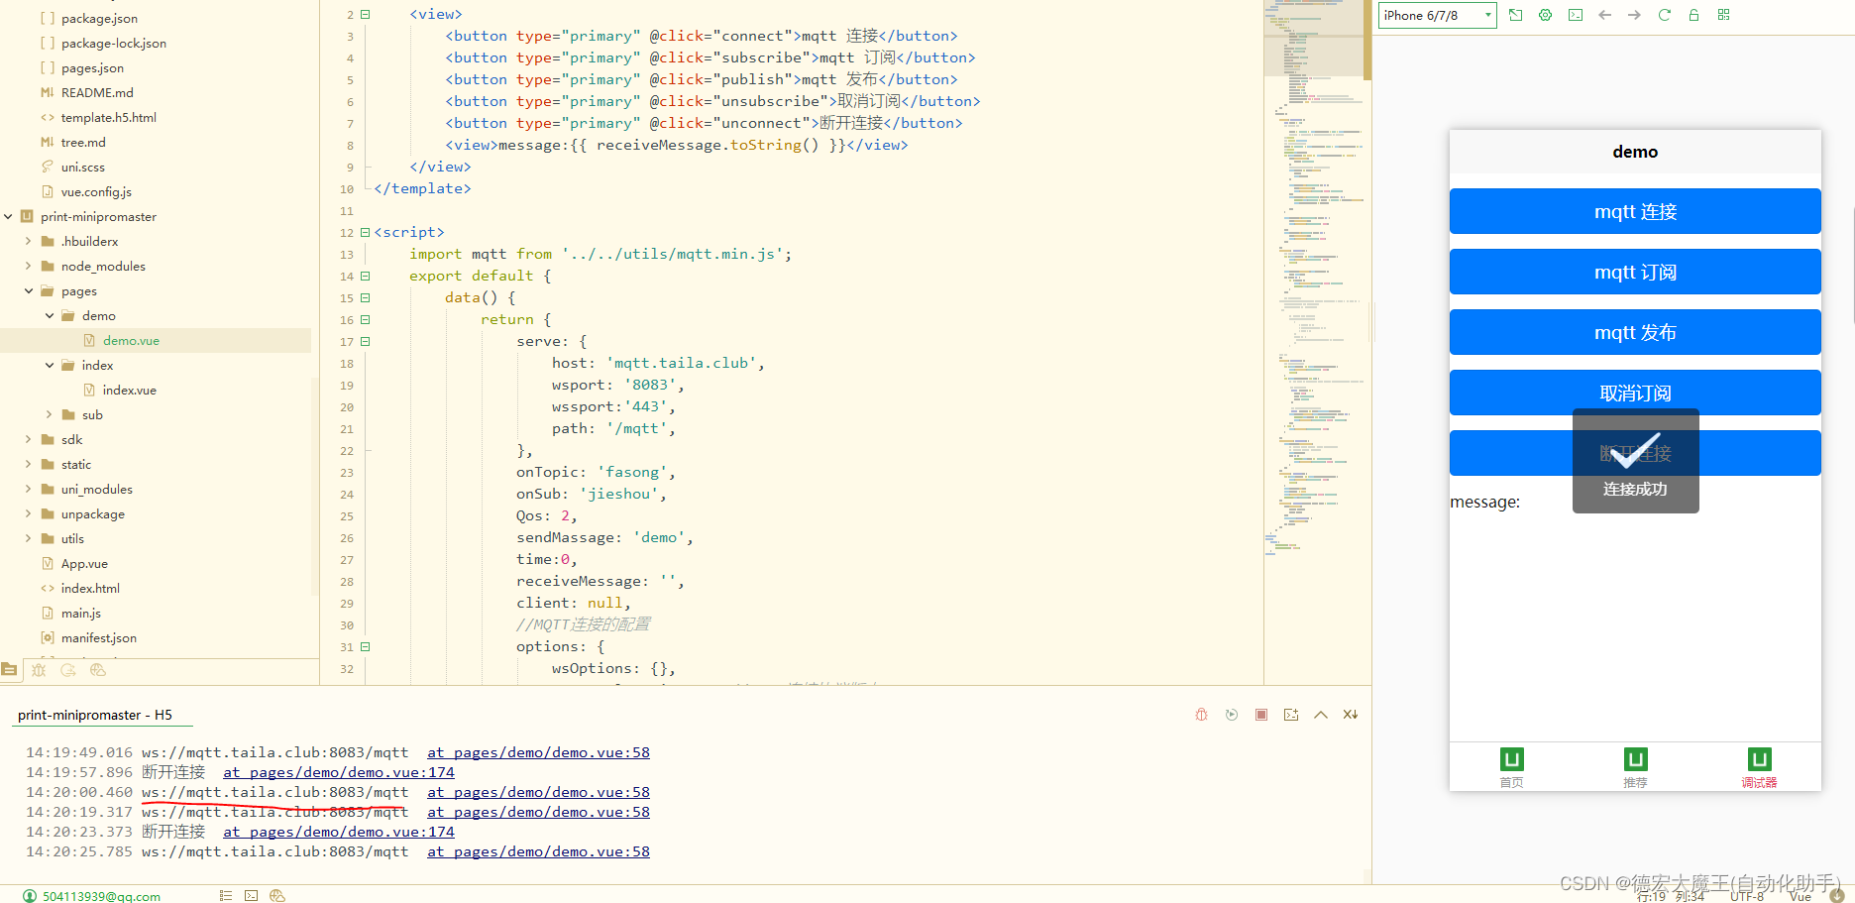Click the rerun icon in console toolbar
The image size is (1855, 903).
point(1232,715)
